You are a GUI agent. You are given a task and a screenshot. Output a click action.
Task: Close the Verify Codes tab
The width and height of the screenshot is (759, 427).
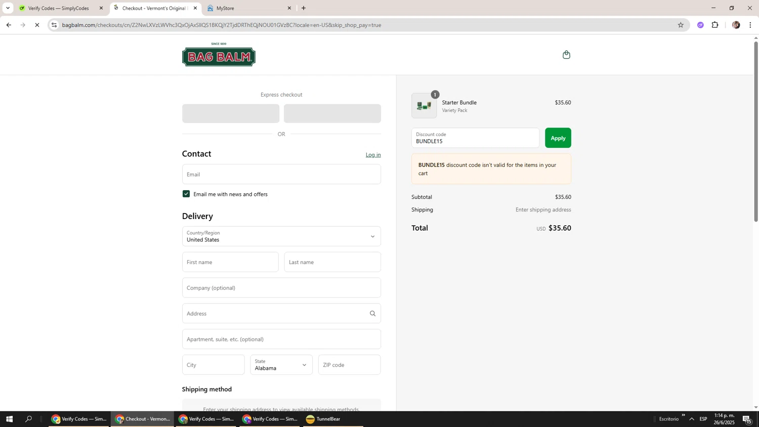(101, 8)
